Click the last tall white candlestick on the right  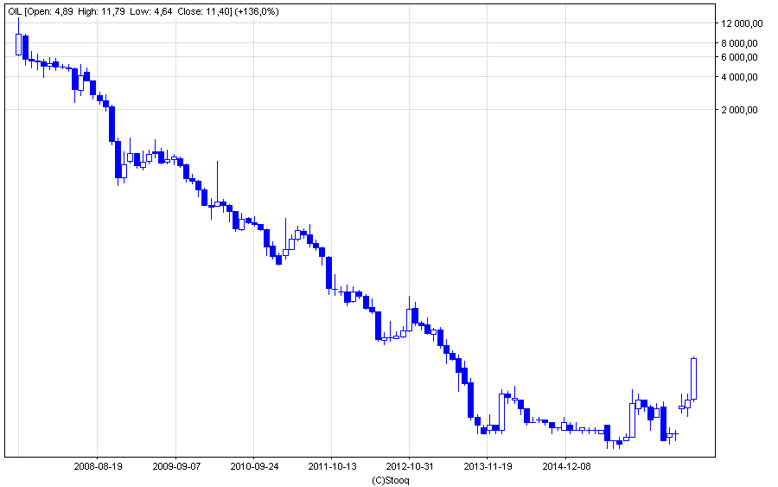click(x=693, y=378)
